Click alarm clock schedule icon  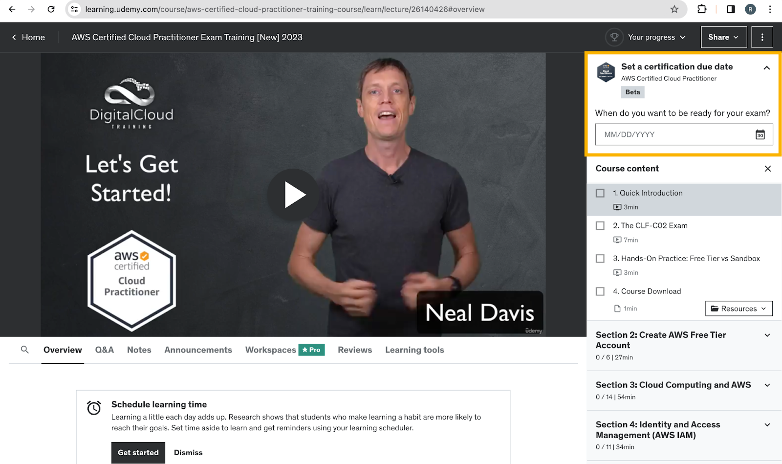pyautogui.click(x=94, y=408)
